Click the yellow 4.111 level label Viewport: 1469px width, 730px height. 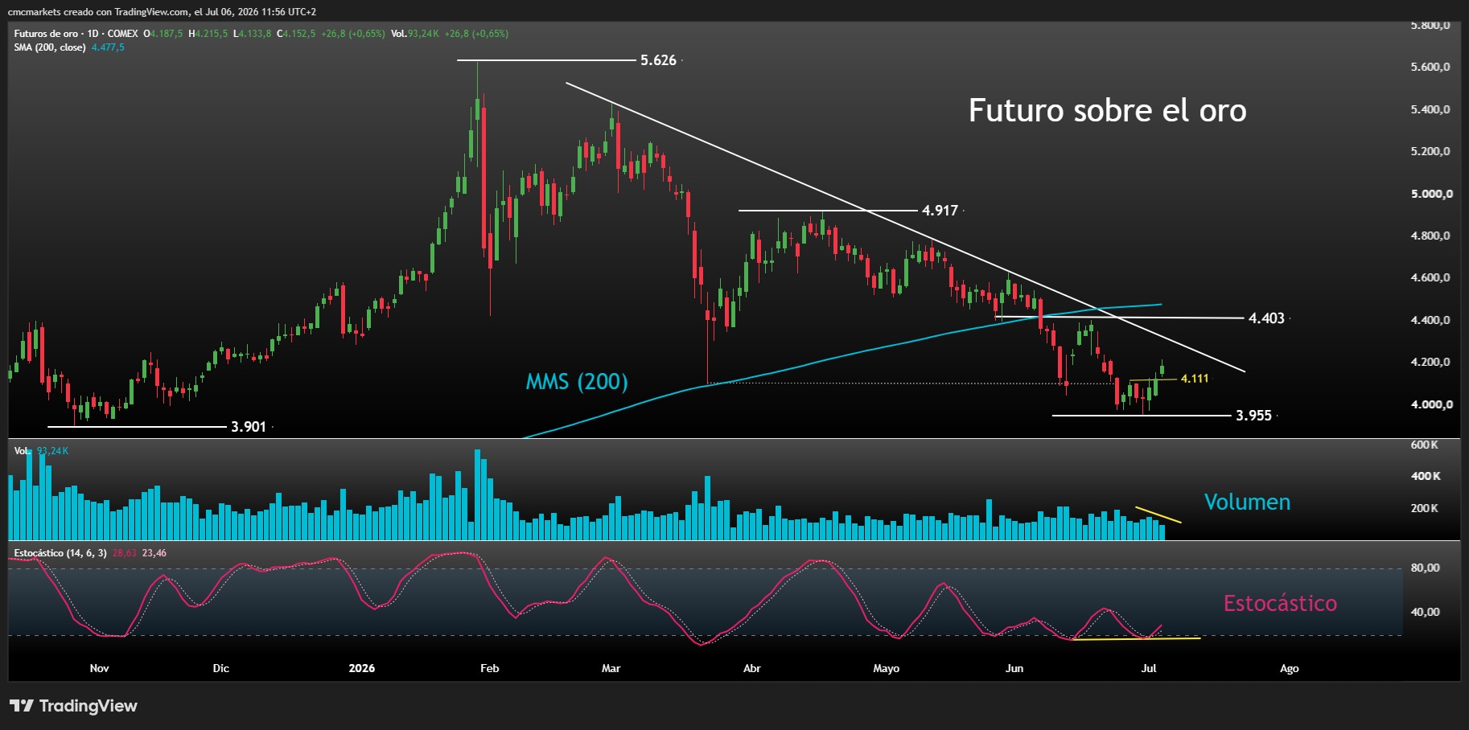coord(1195,379)
